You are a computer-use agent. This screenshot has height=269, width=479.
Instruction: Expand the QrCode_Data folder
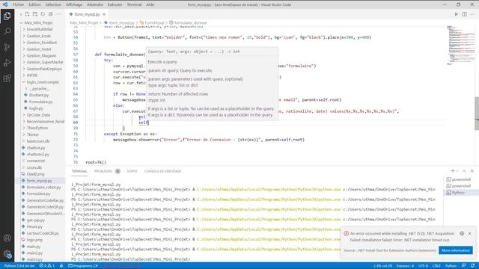tap(38, 115)
